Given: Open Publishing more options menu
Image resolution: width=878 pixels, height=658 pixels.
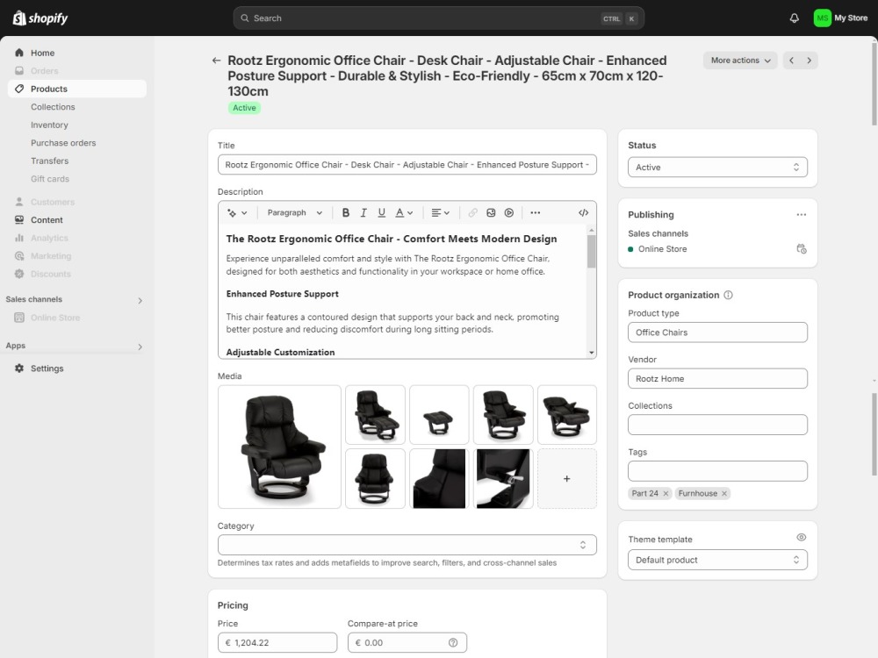Looking at the screenshot, I should pos(802,215).
